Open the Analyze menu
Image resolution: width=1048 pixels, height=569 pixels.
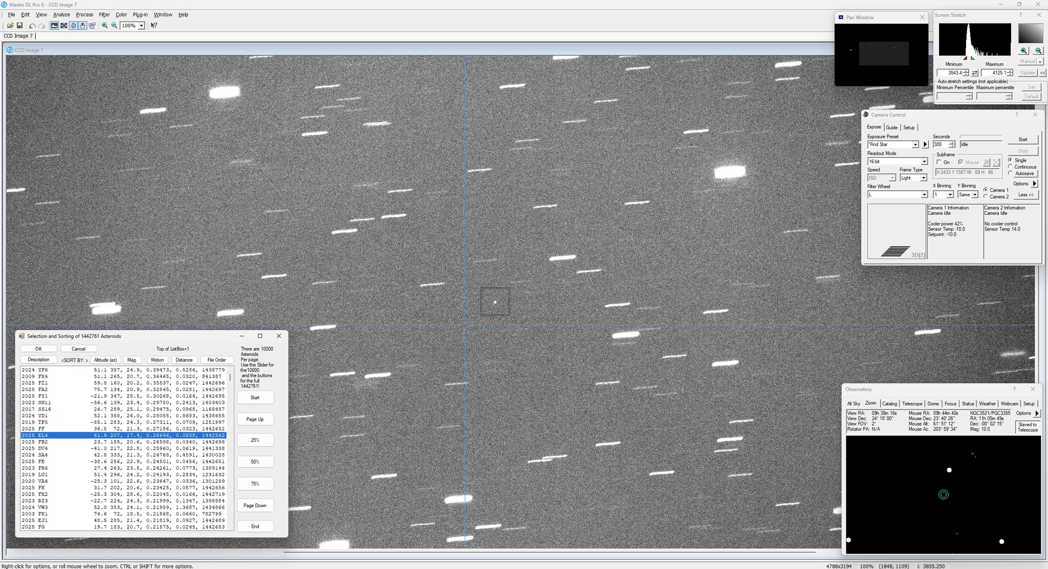coord(61,14)
